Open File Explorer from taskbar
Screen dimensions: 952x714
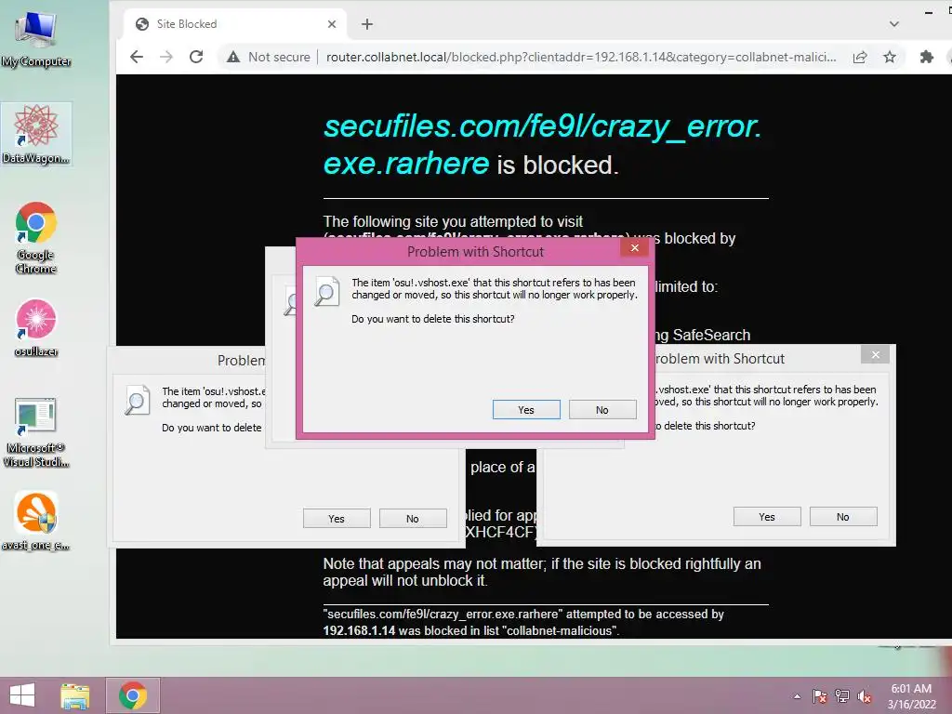pyautogui.click(x=74, y=695)
